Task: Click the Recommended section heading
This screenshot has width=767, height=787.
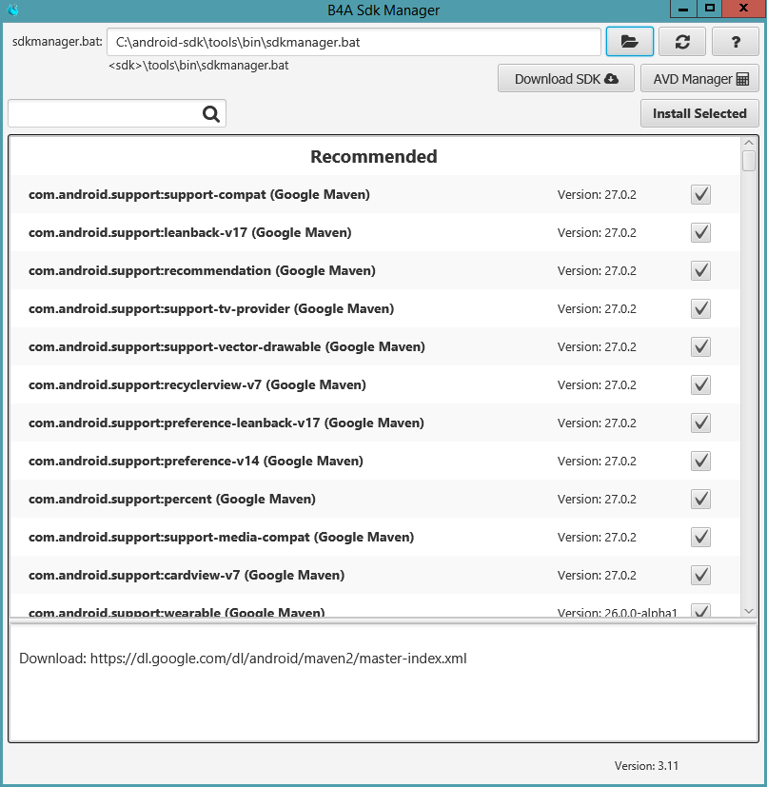Action: [x=374, y=157]
